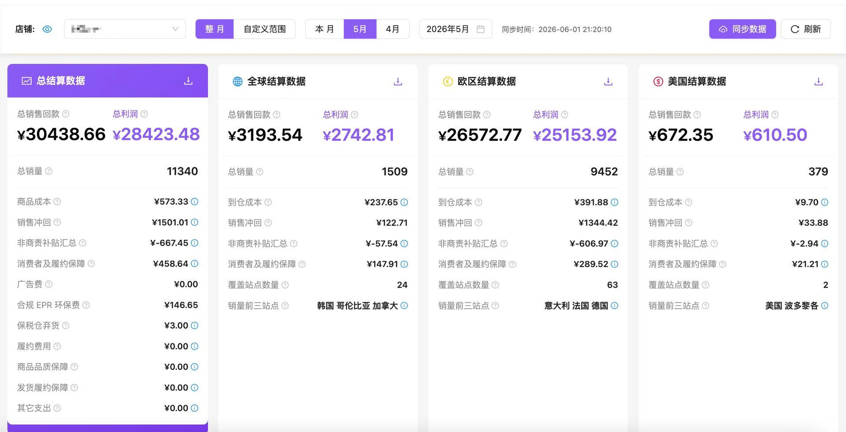
Task: Click the 刷新 button
Action: [x=805, y=29]
